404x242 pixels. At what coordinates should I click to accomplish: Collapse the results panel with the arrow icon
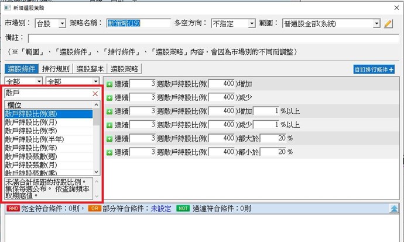pyautogui.click(x=394, y=208)
